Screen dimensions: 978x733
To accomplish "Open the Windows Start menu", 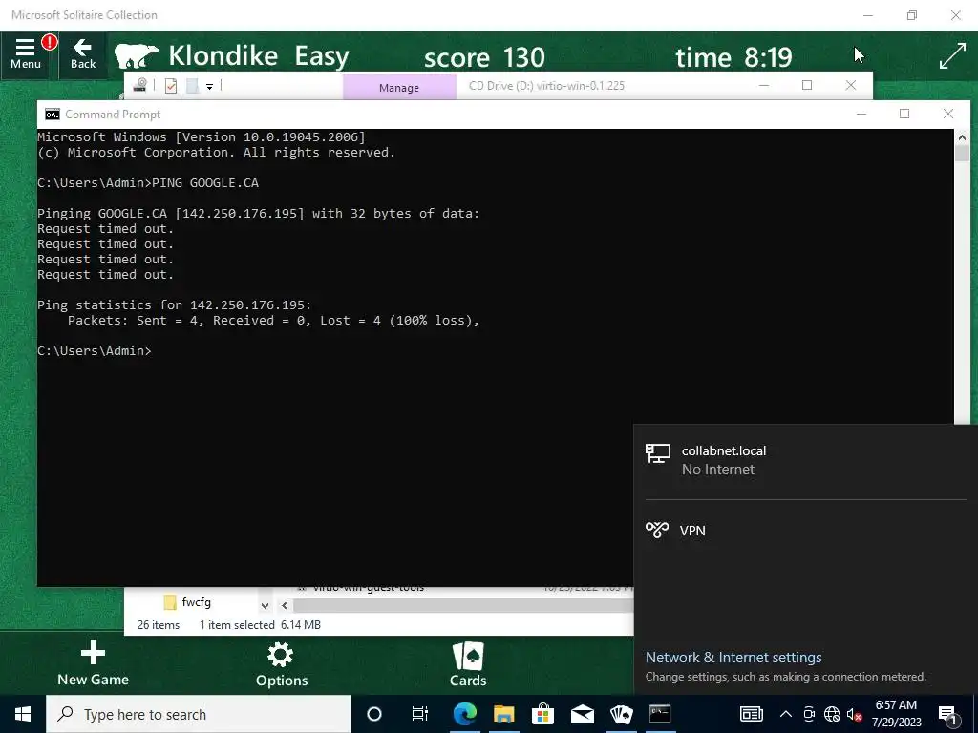I will pyautogui.click(x=23, y=714).
